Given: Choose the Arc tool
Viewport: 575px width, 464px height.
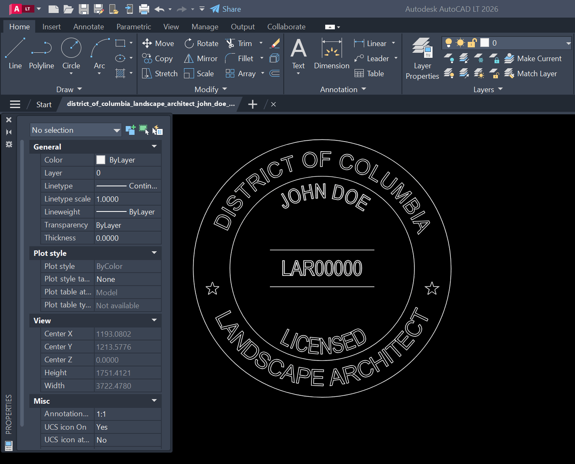Looking at the screenshot, I should point(100,53).
